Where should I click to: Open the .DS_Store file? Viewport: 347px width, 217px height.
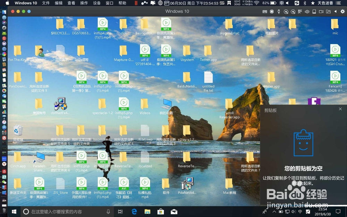pos(60,186)
